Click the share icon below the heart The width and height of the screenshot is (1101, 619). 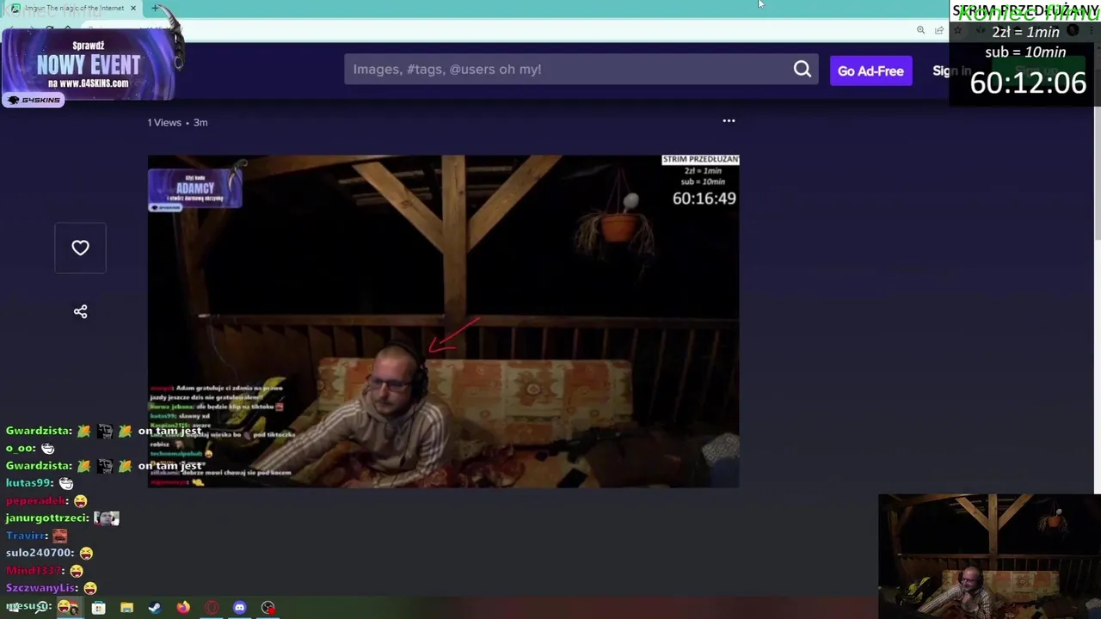(x=80, y=311)
